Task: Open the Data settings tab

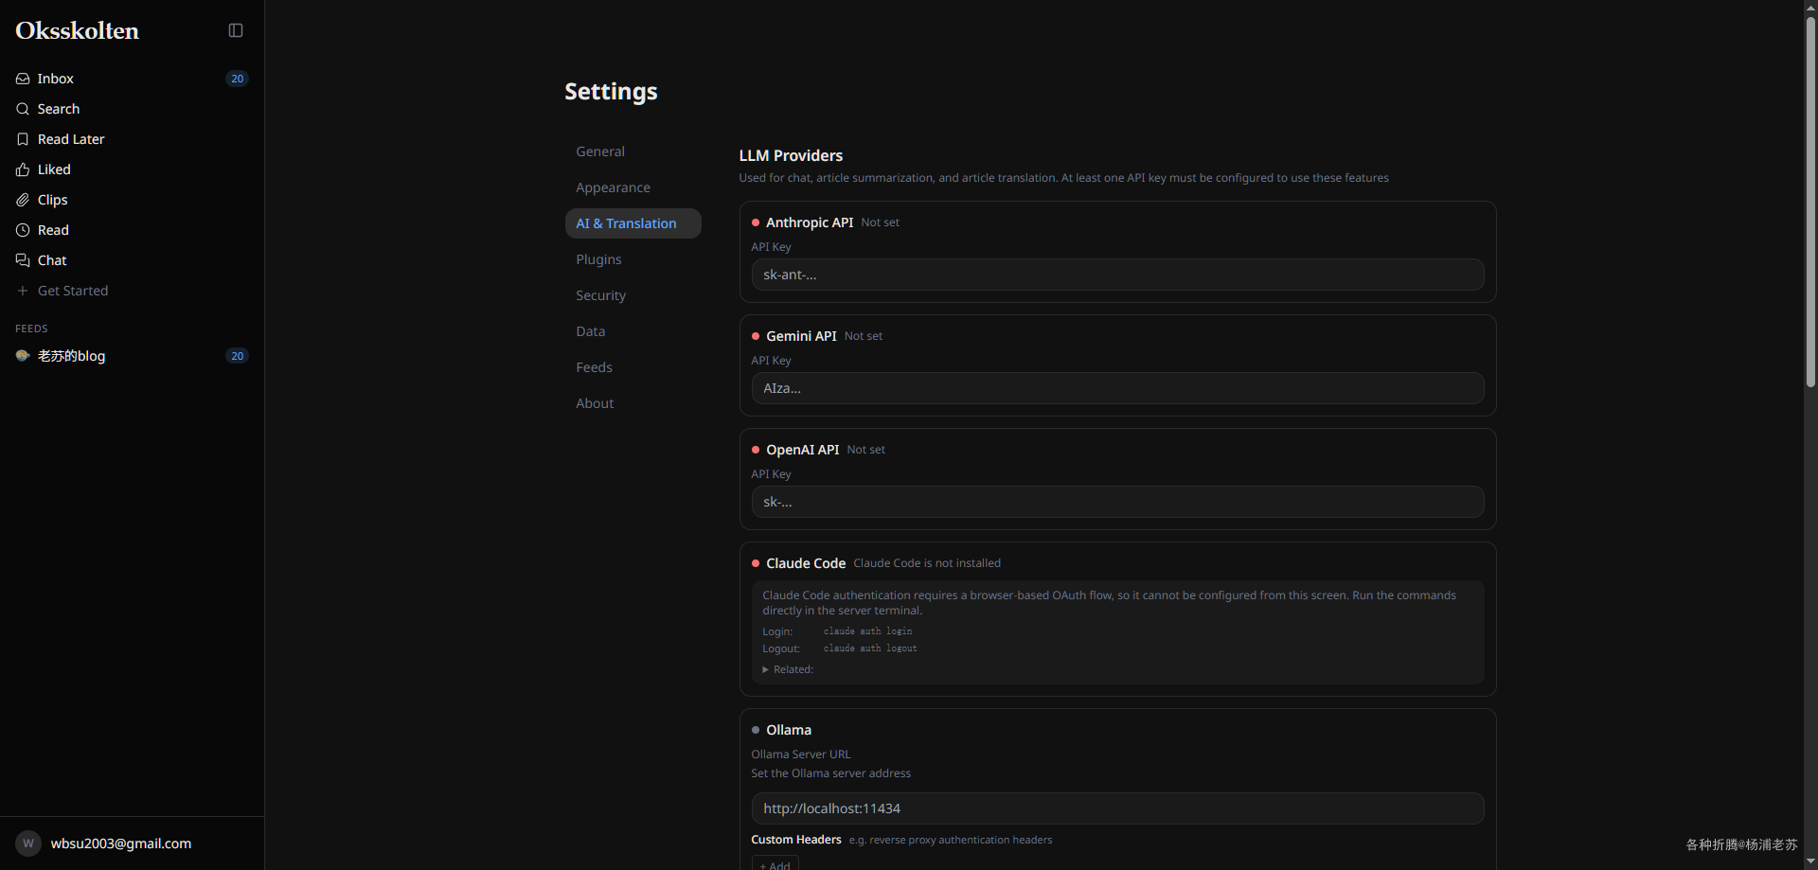Action: click(633, 331)
